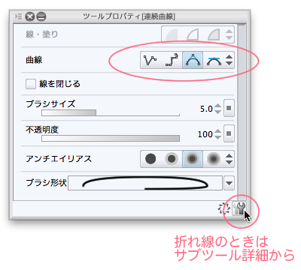Choose medium anti-aliasing icon
The image size is (301, 270).
coord(193,159)
